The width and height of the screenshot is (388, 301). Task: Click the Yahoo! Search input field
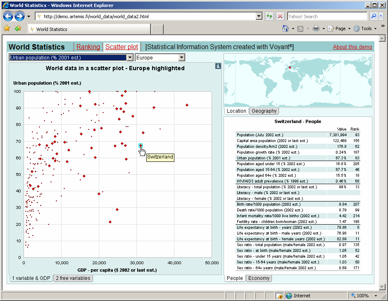tap(327, 17)
